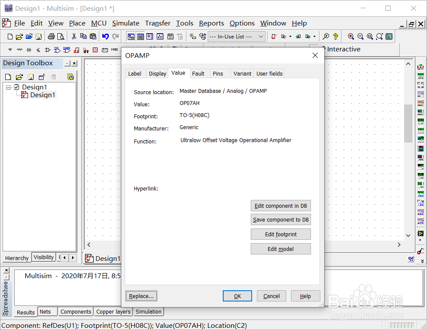This screenshot has width=427, height=330.
Task: Place a Multimeter instrument
Action: click(421, 67)
